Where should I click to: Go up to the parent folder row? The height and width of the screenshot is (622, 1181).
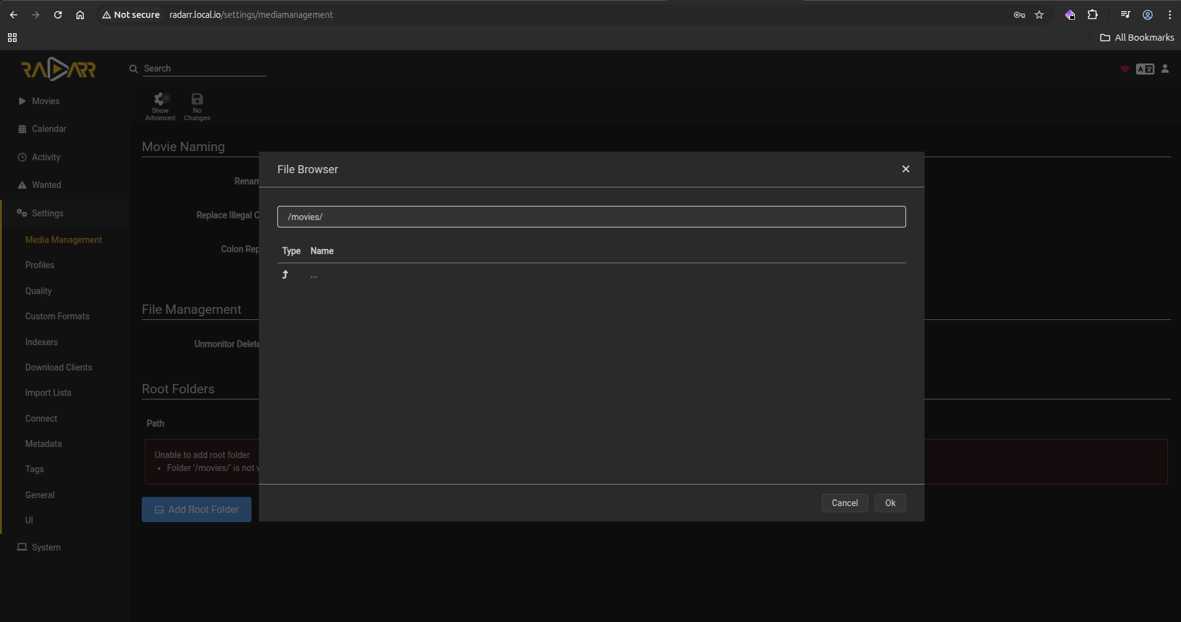point(591,275)
